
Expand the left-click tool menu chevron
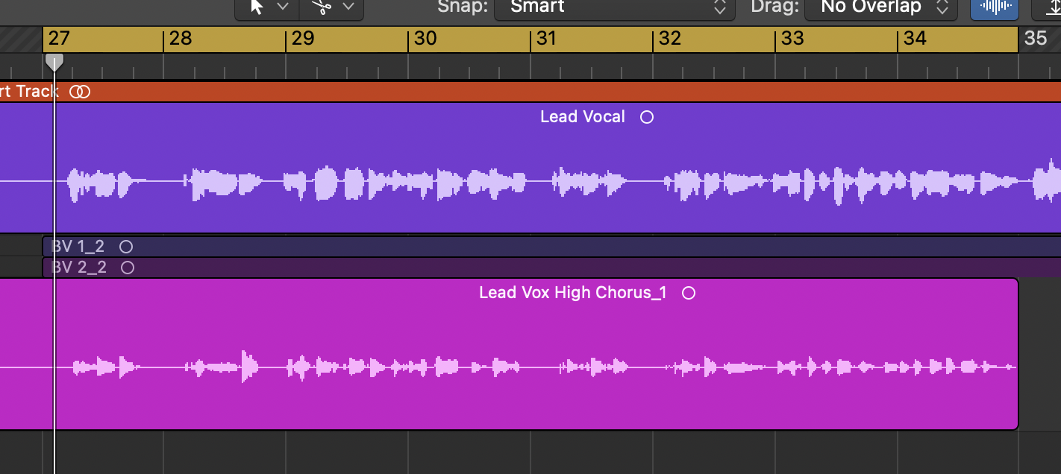[283, 7]
